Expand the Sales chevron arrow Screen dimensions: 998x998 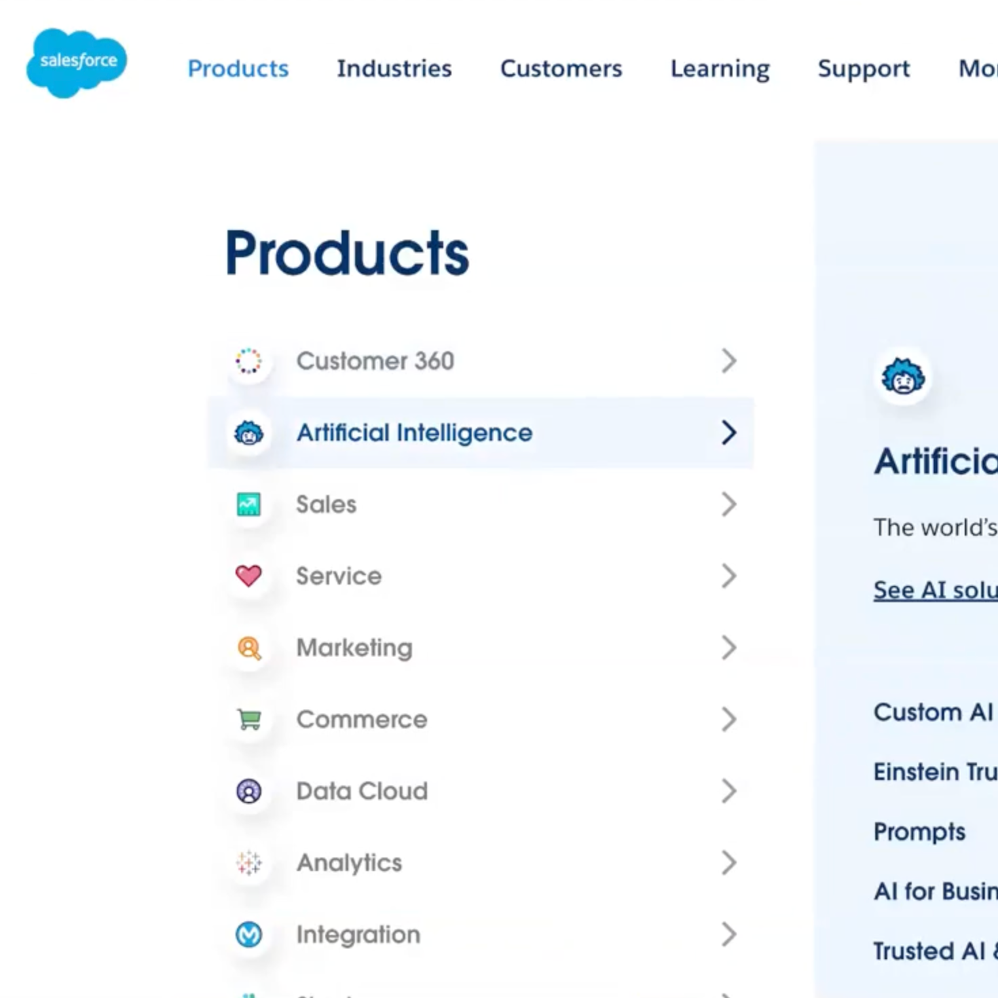pyautogui.click(x=728, y=504)
